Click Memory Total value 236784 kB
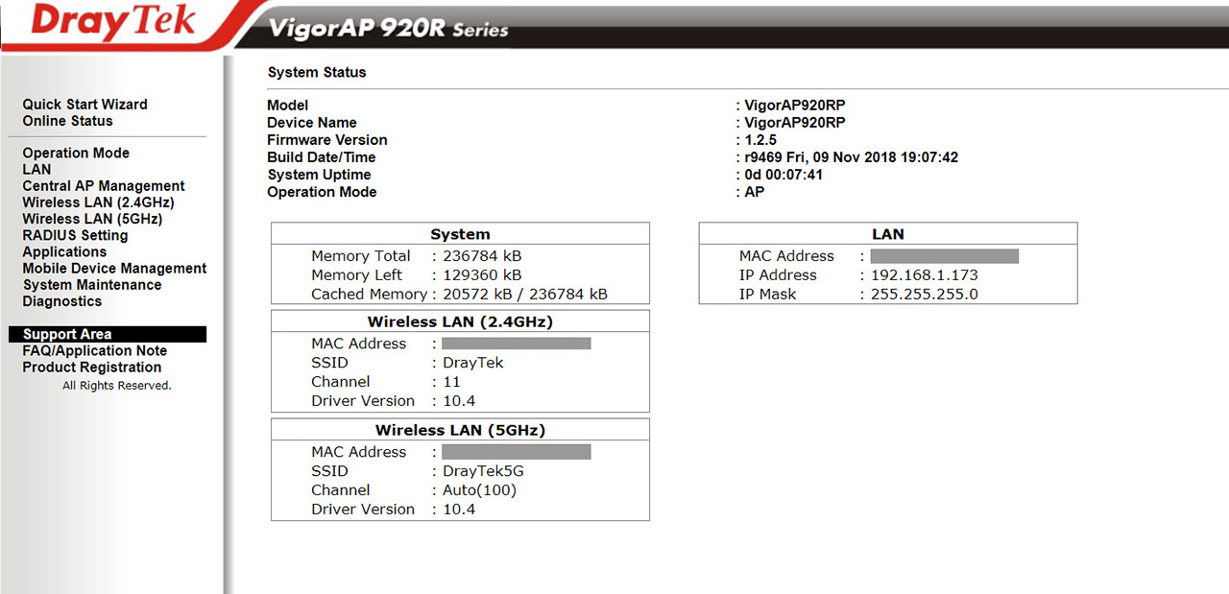The width and height of the screenshot is (1229, 594). point(482,256)
